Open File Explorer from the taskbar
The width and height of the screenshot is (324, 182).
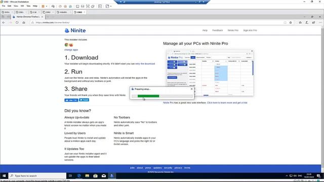[x=87, y=176]
